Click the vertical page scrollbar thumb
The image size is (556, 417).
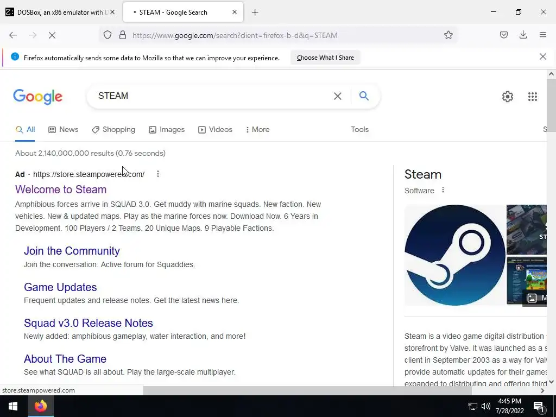pos(551,105)
